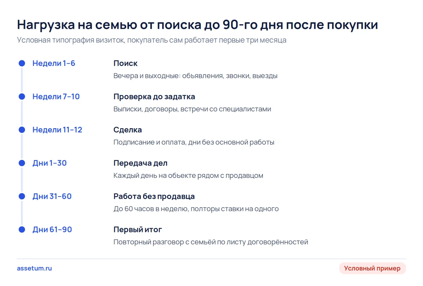Open the assetum.ru link
The width and height of the screenshot is (423, 286).
(x=34, y=268)
